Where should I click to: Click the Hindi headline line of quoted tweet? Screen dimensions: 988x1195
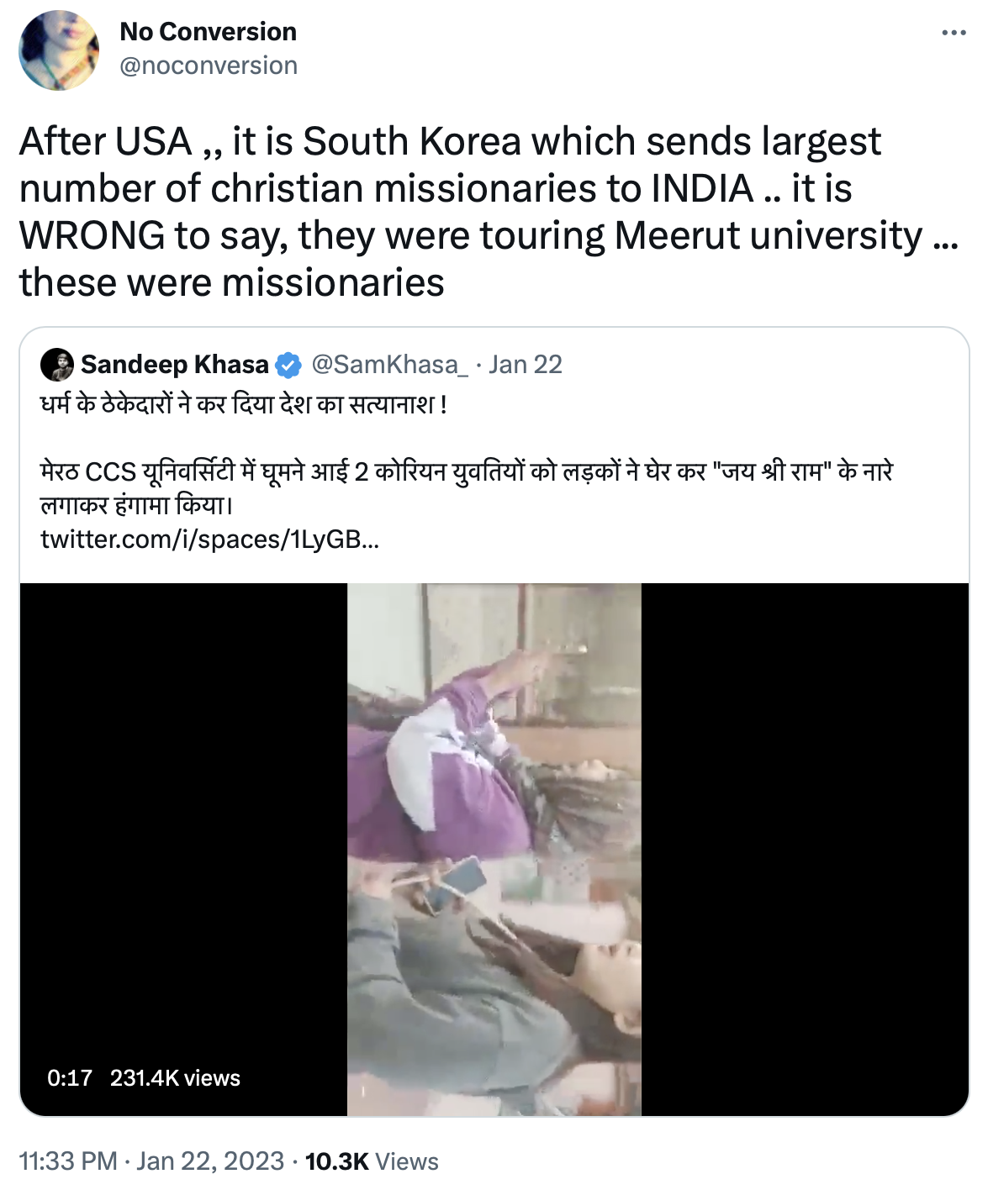[x=244, y=405]
